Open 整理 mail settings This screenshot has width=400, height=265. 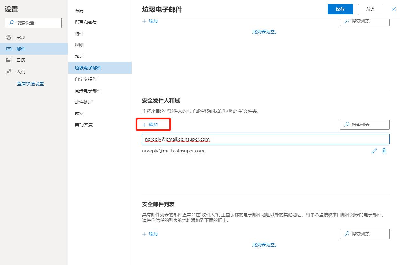pos(100,56)
